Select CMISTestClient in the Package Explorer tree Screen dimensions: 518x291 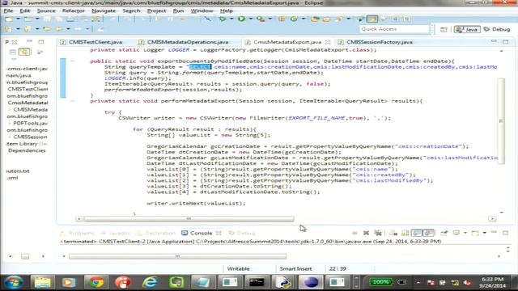coord(28,89)
